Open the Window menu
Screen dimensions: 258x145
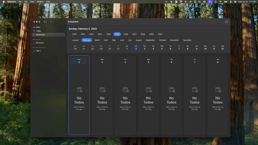[x=40, y=2]
